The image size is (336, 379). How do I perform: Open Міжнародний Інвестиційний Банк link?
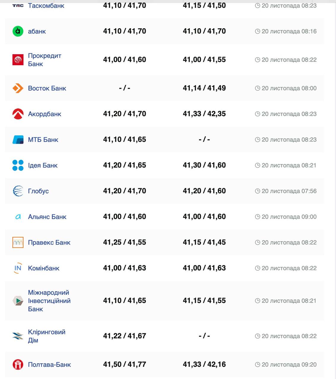49,301
